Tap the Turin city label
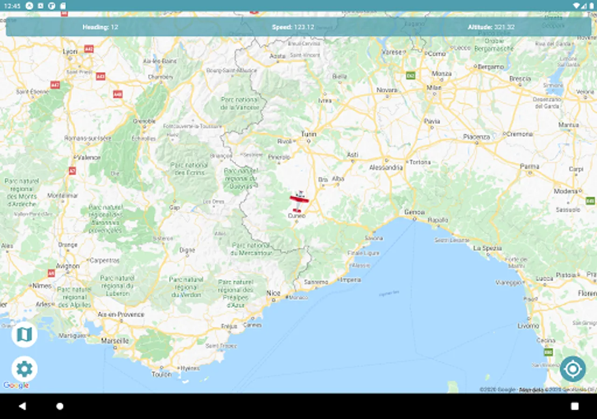Screen dimensions: 597x419 click(x=309, y=134)
